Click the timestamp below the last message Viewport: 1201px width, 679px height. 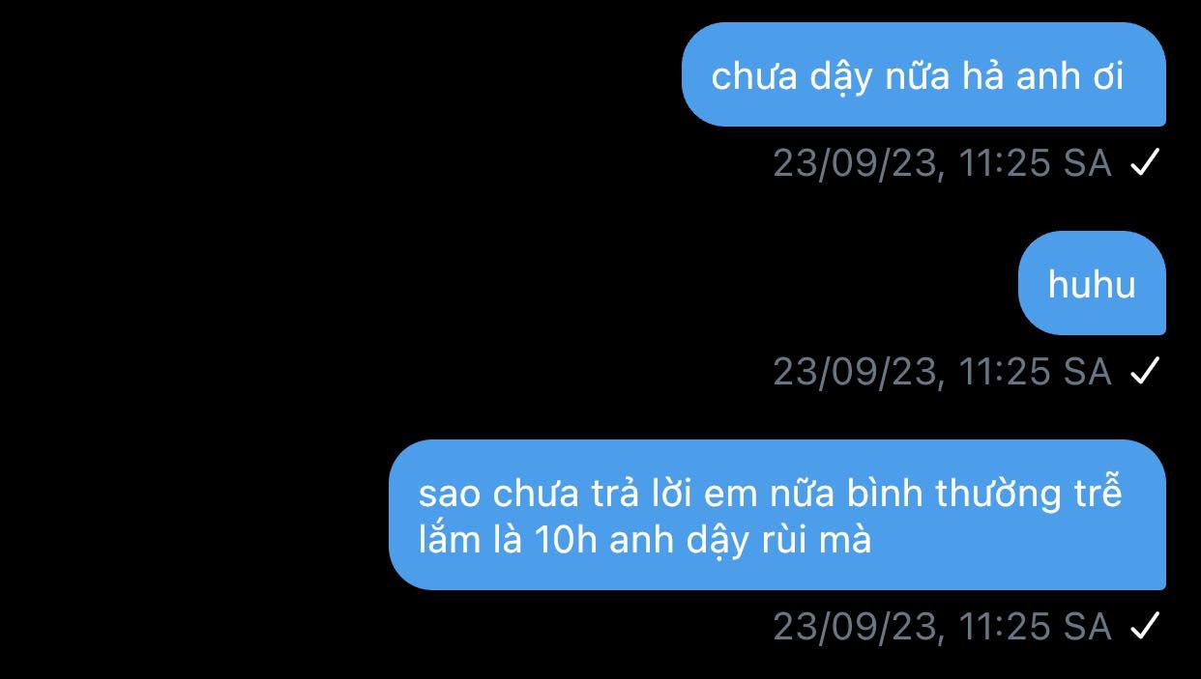tap(943, 627)
